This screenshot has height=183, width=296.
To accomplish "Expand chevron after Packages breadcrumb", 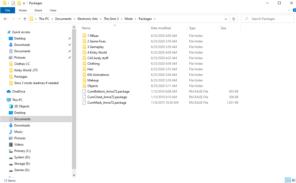I will (x=155, y=19).
